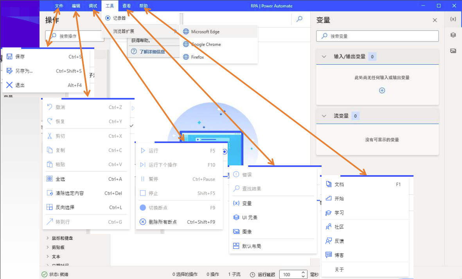This screenshot has width=462, height=279.
Task: Increase the run delay with up arrow
Action: coord(303,272)
